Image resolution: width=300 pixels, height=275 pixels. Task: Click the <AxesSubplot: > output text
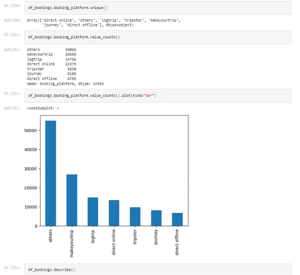[43, 108]
